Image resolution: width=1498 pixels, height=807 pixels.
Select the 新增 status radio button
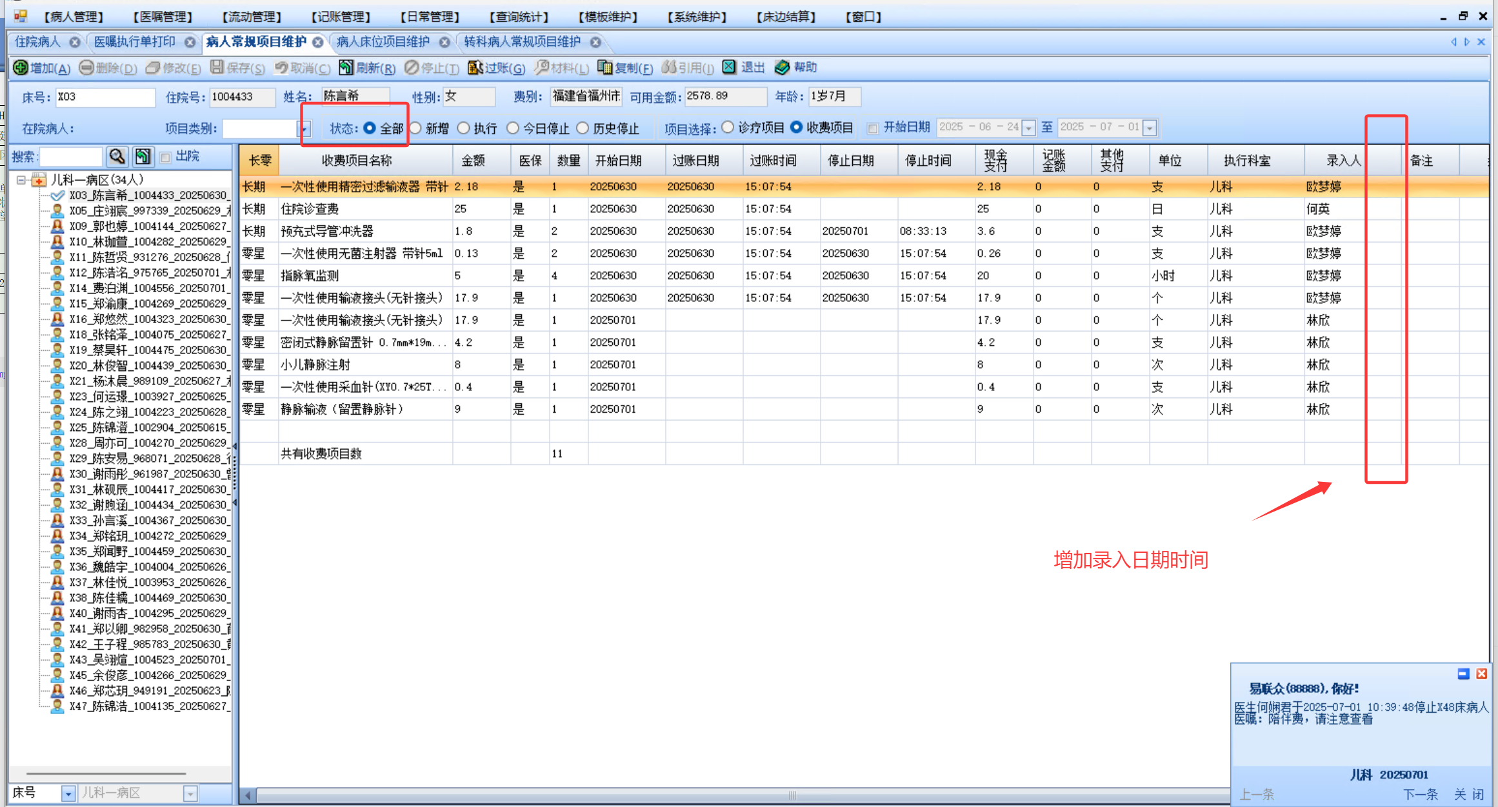416,128
